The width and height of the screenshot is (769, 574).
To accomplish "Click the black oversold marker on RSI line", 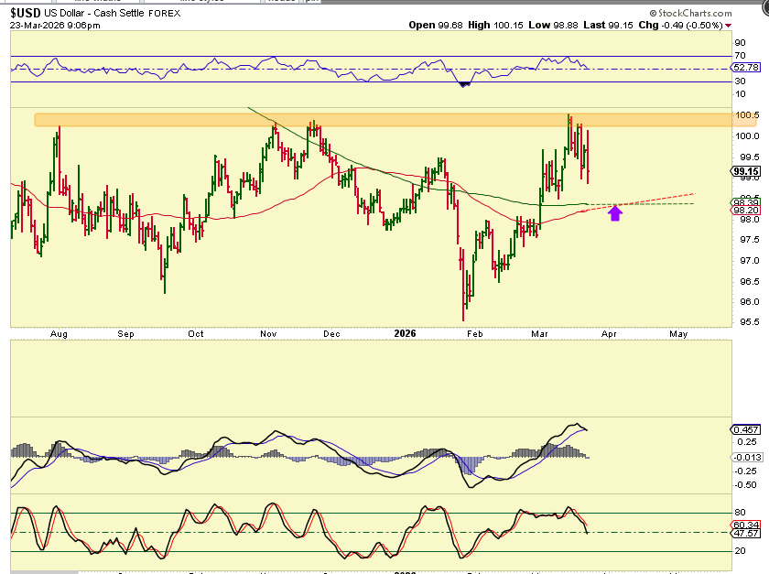I will point(465,83).
